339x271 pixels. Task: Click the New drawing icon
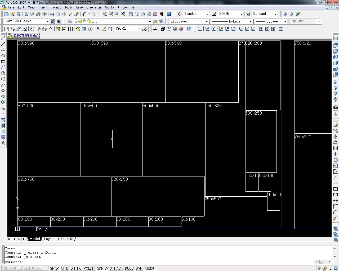6,14
